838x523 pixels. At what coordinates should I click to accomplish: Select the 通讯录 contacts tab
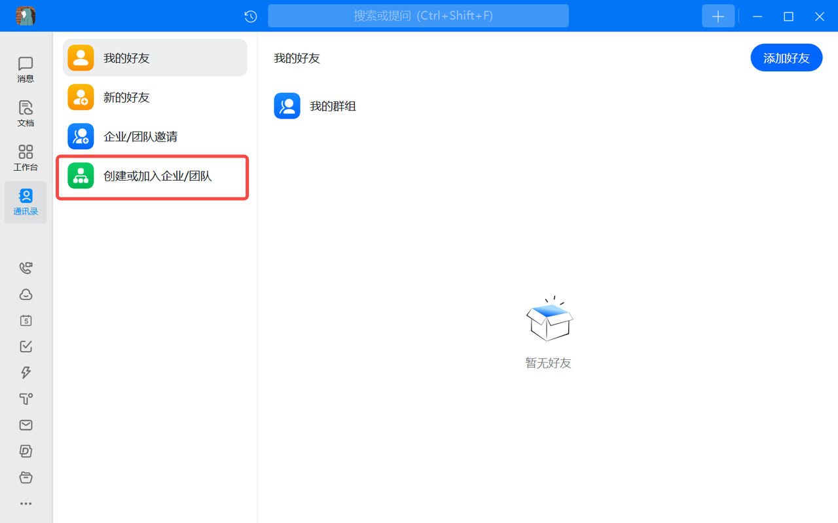tap(26, 202)
